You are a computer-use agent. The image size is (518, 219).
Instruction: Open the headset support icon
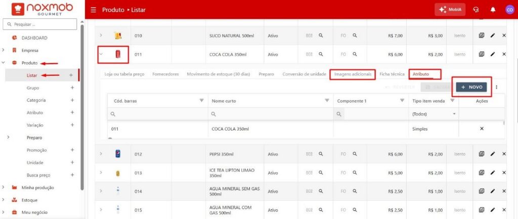(476, 10)
